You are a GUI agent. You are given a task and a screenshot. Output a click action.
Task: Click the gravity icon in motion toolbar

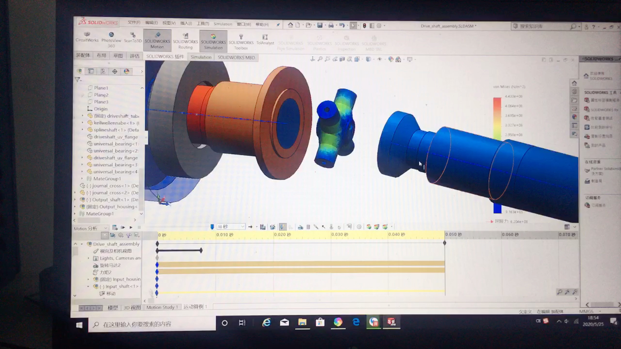tap(339, 227)
